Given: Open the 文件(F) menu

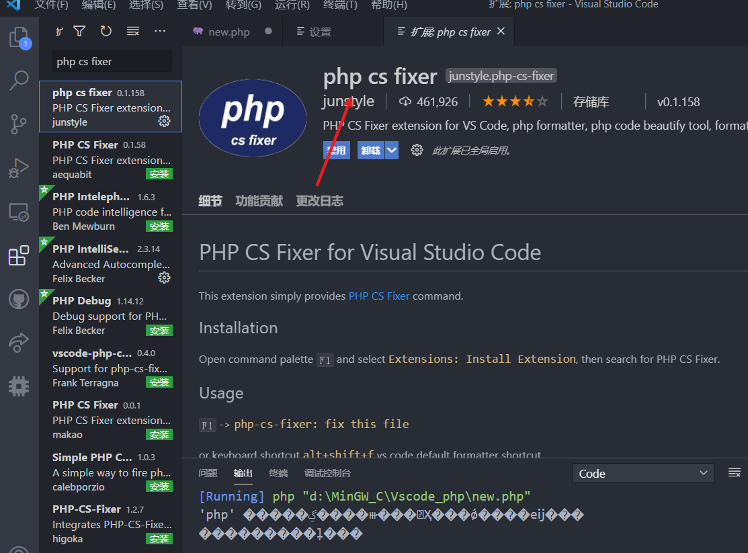Looking at the screenshot, I should pyautogui.click(x=52, y=5).
